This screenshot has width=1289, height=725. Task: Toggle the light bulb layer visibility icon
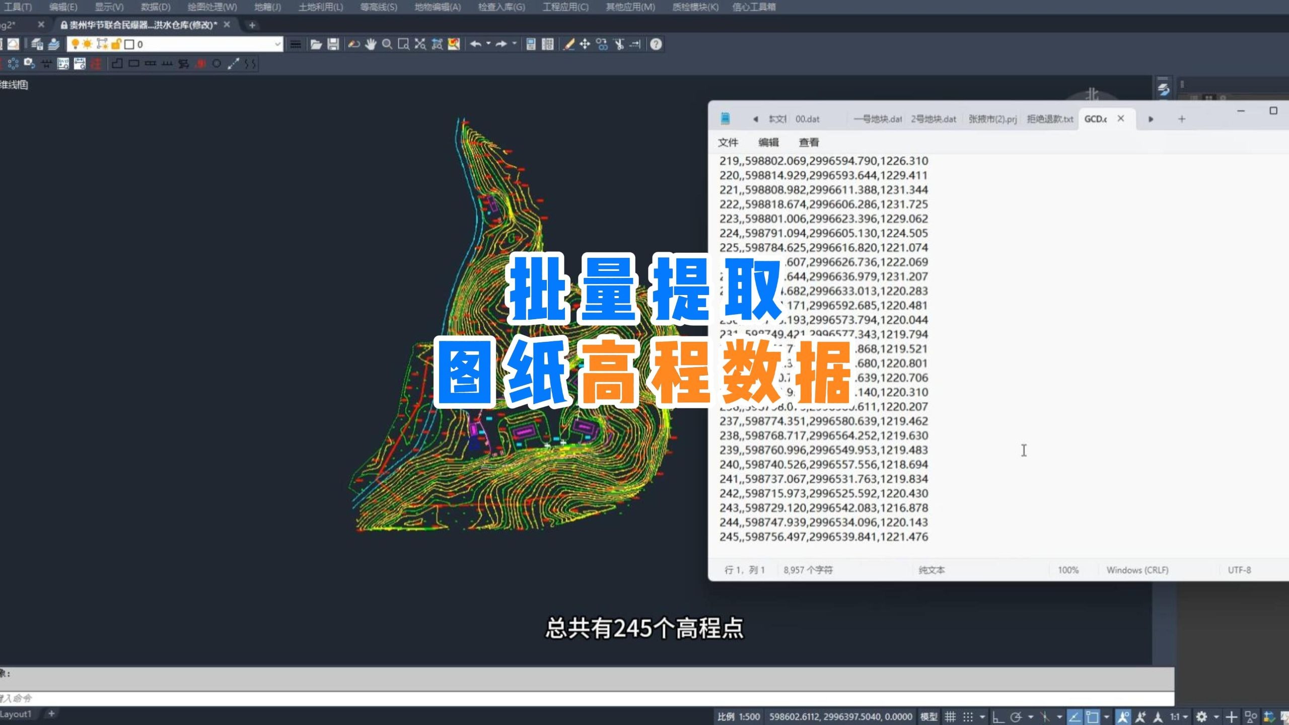(76, 44)
